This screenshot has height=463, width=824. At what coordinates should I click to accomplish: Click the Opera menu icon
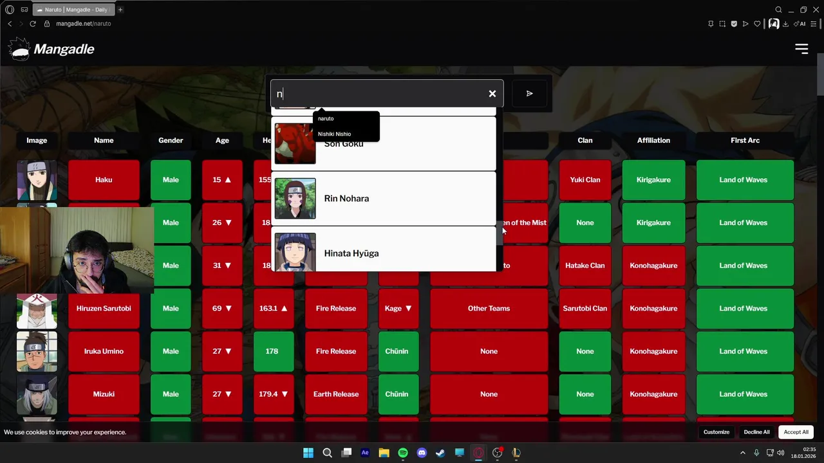[x=10, y=10]
